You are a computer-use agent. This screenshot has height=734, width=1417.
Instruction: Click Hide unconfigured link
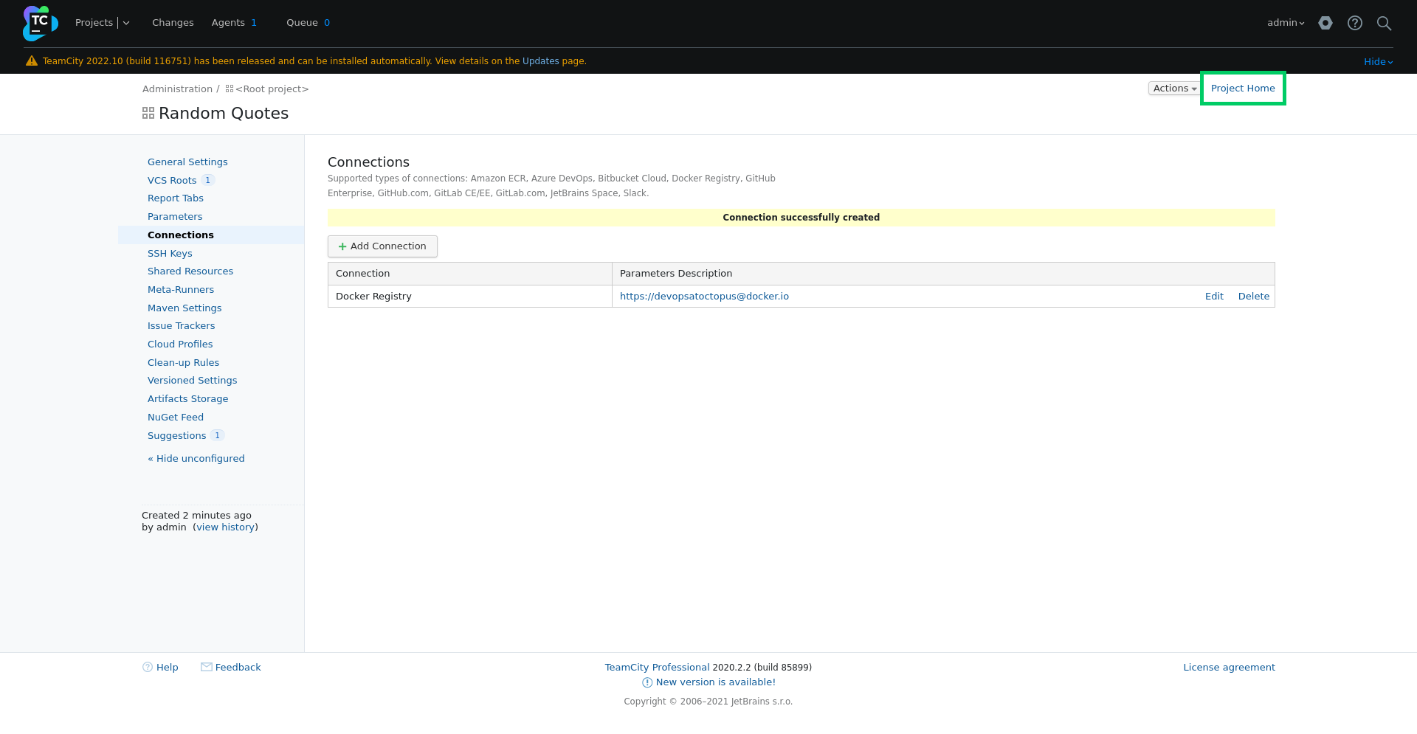point(196,459)
